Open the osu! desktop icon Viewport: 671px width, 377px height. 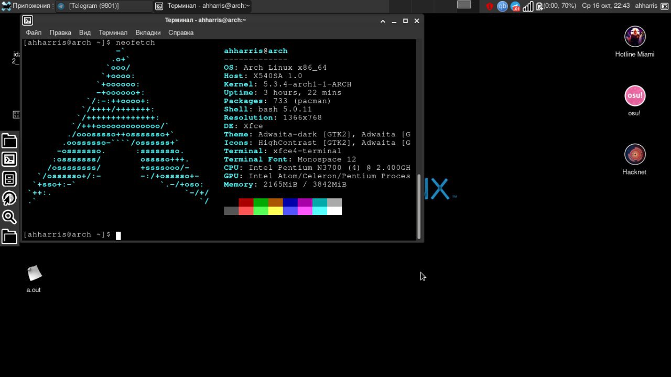[635, 101]
